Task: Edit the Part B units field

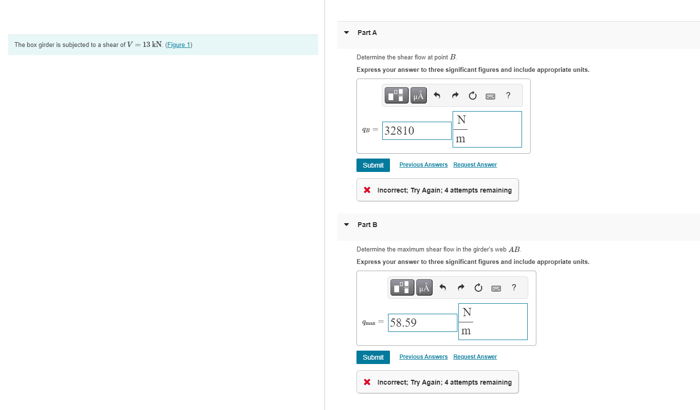Action: point(493,322)
